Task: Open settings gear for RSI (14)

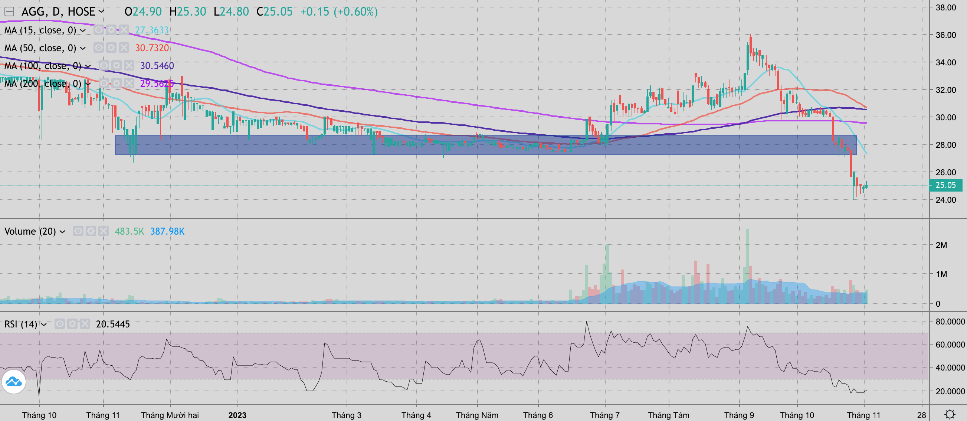Action: (x=72, y=324)
